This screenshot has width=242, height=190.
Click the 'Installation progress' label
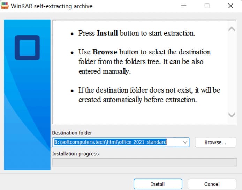point(75,154)
